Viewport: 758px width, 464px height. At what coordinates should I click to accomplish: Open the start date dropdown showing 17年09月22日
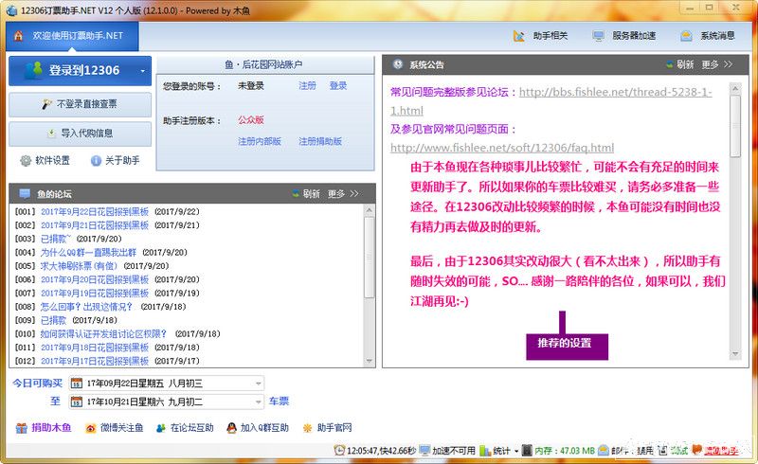click(259, 384)
